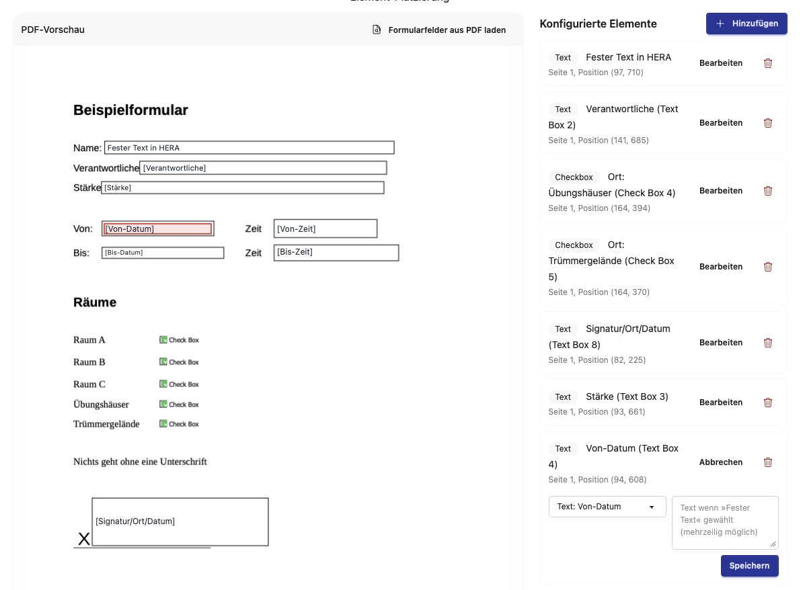Delete the Von-Datum (Text Box 4) element
This screenshot has width=805, height=590.
pyautogui.click(x=768, y=462)
